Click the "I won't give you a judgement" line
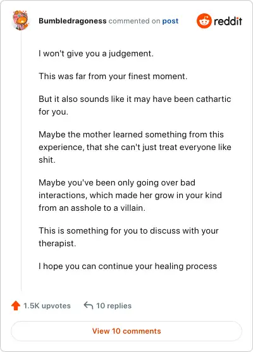The image size is (253, 352). click(x=96, y=54)
